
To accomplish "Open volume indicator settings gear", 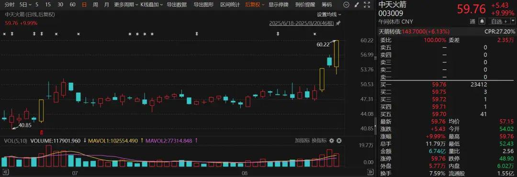I will (x=331, y=141).
